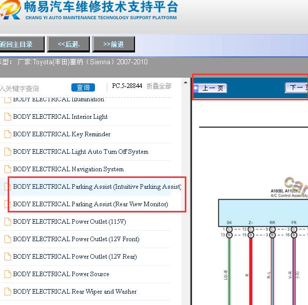Screen dimensions: 308x305
Task: Click document icon beside Navigation System
Action: click(x=8, y=169)
